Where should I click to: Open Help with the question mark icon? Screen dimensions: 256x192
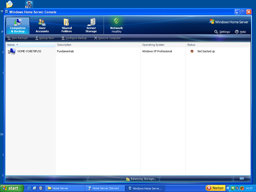(x=237, y=32)
